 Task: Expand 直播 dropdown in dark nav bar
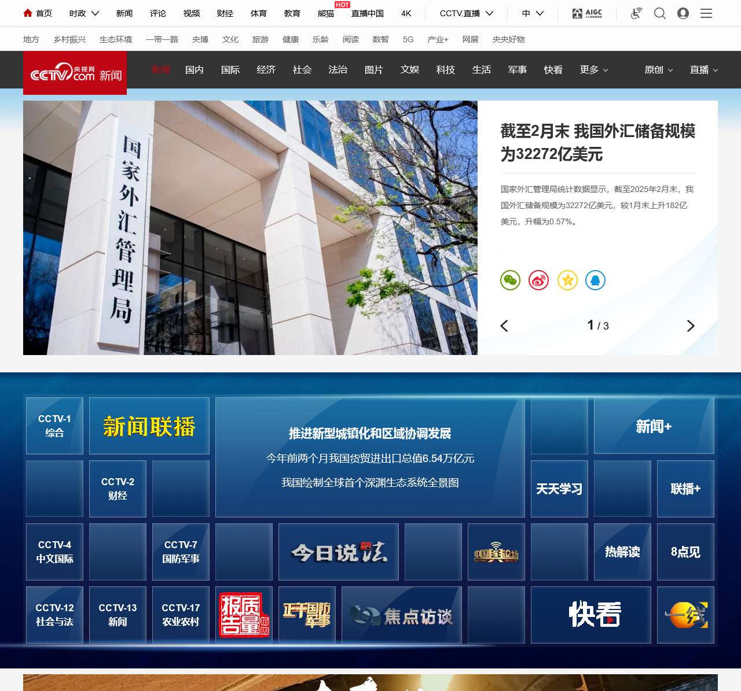704,70
